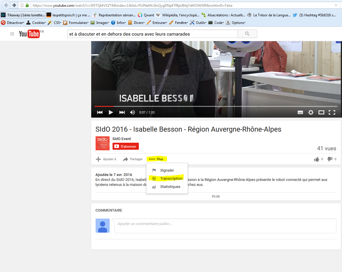
Task: Dislike the video with thumbs down
Action: 330,159
